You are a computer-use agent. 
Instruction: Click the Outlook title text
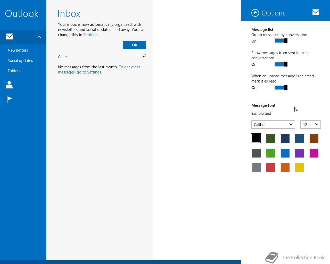(22, 13)
